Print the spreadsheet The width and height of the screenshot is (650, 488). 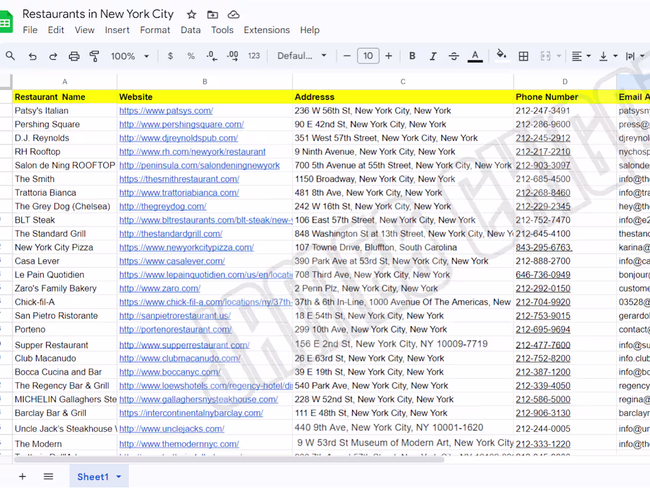74,56
